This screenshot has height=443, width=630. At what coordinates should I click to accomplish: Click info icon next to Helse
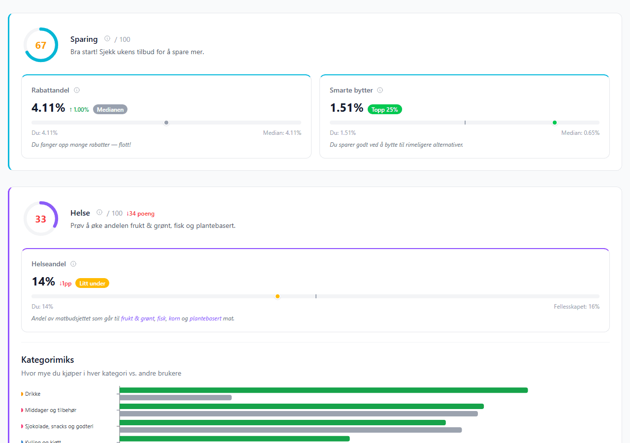click(99, 213)
